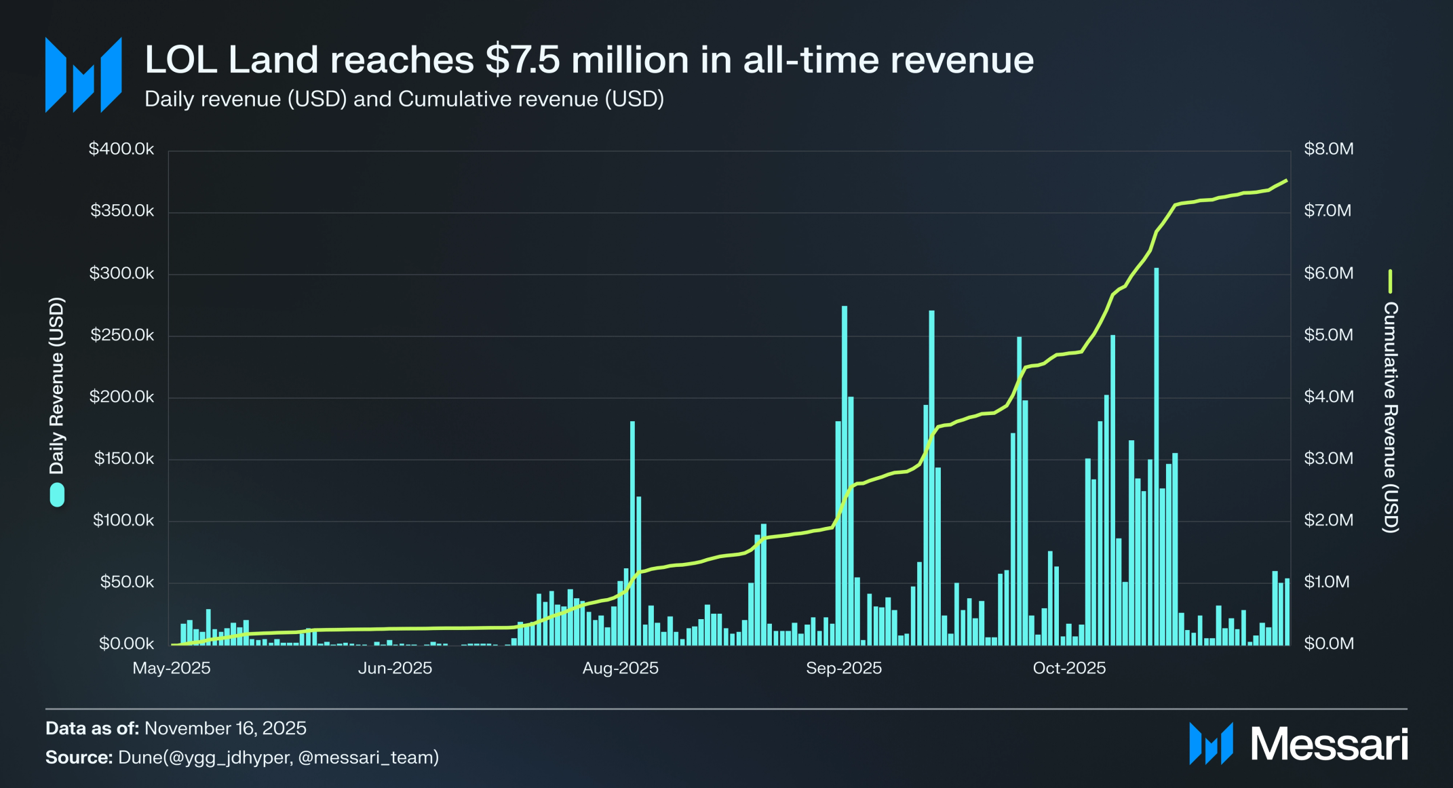Screen dimensions: 1453x788
Task: Click the $400.0k left axis tick label
Action: tap(121, 149)
